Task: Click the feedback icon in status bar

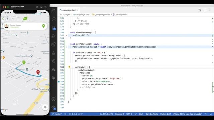Action: pos(206,114)
